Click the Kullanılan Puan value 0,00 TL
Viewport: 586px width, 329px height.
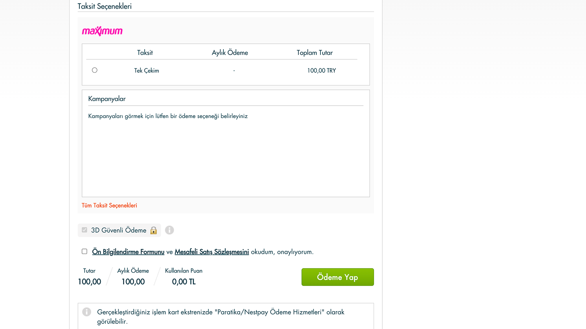pos(184,282)
